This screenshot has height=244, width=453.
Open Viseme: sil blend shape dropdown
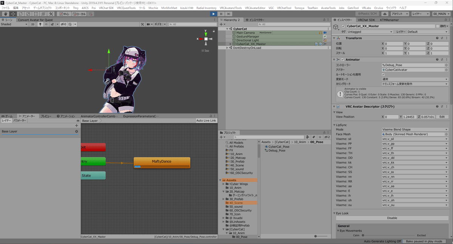pos(415,139)
